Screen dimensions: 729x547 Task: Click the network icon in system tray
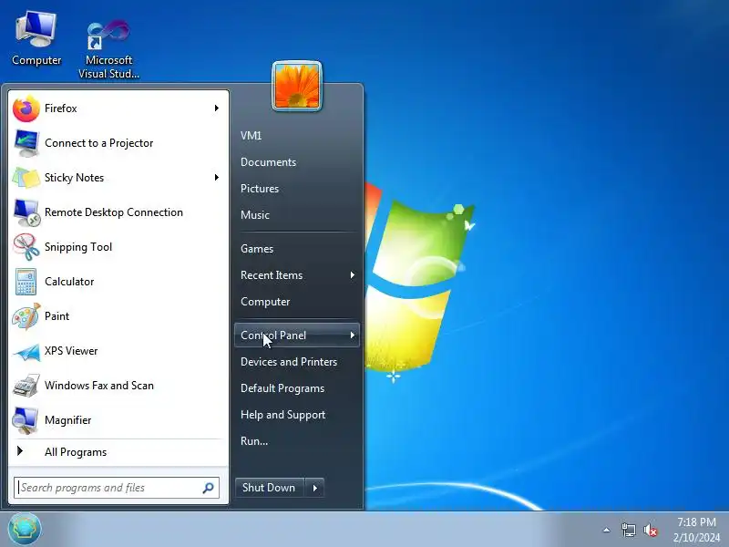pyautogui.click(x=629, y=530)
